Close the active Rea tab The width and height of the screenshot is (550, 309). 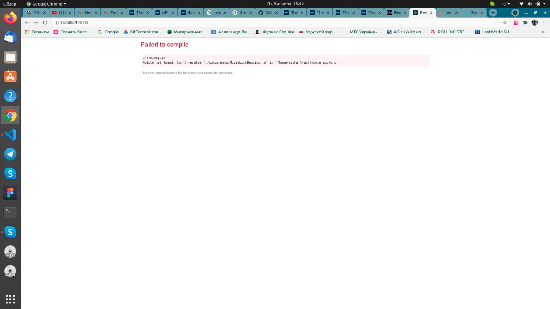coord(431,12)
